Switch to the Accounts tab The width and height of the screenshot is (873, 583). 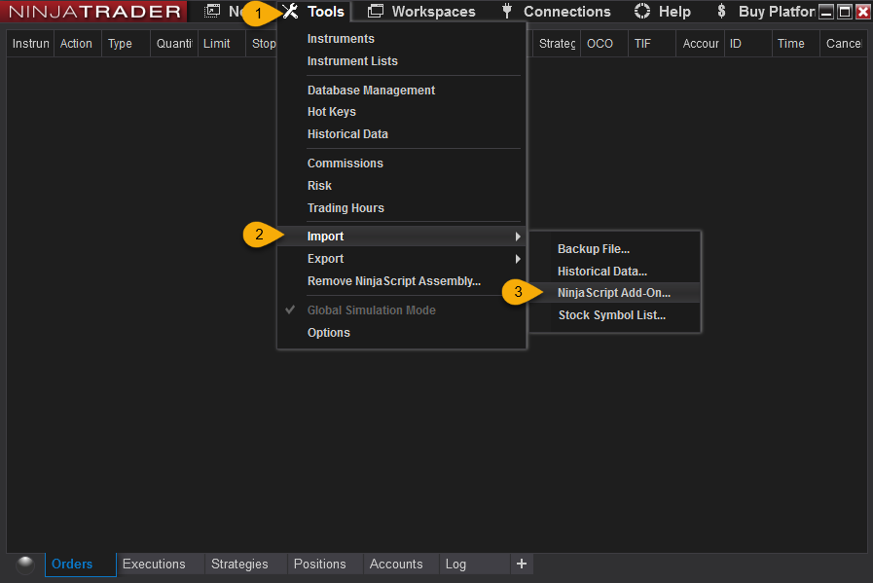[x=401, y=565]
